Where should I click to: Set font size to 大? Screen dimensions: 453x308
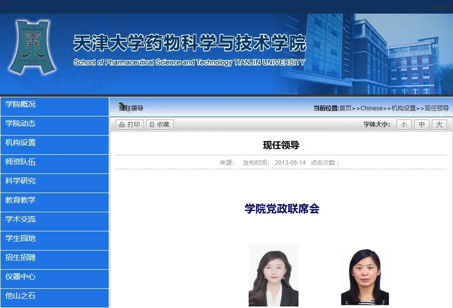439,125
